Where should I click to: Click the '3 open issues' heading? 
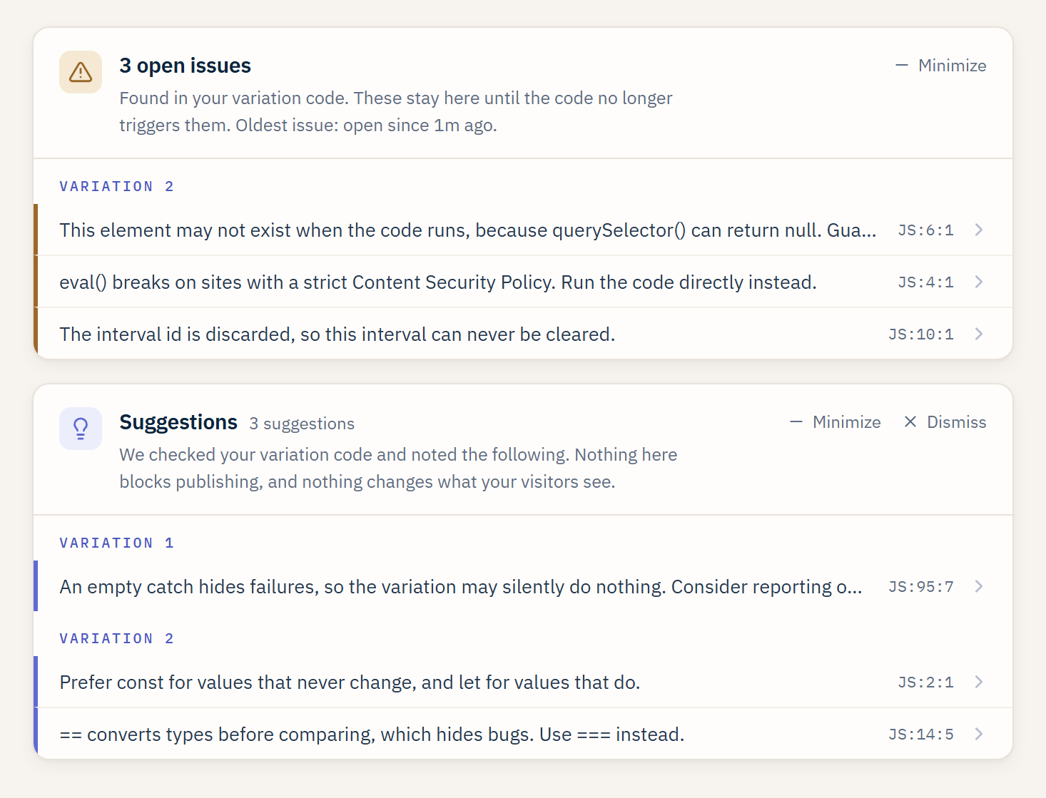click(186, 66)
